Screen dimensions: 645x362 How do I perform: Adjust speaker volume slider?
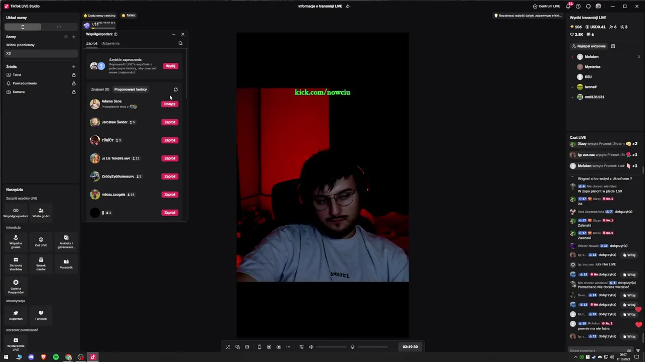pyautogui.click(x=331, y=347)
